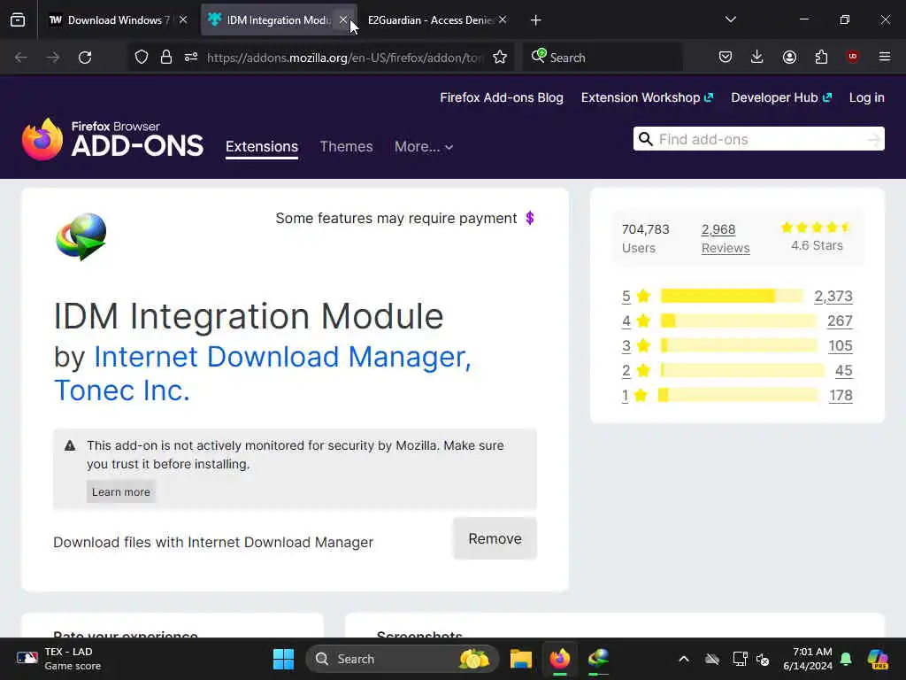Click the Learn more button
Image resolution: width=906 pixels, height=680 pixels.
[120, 492]
